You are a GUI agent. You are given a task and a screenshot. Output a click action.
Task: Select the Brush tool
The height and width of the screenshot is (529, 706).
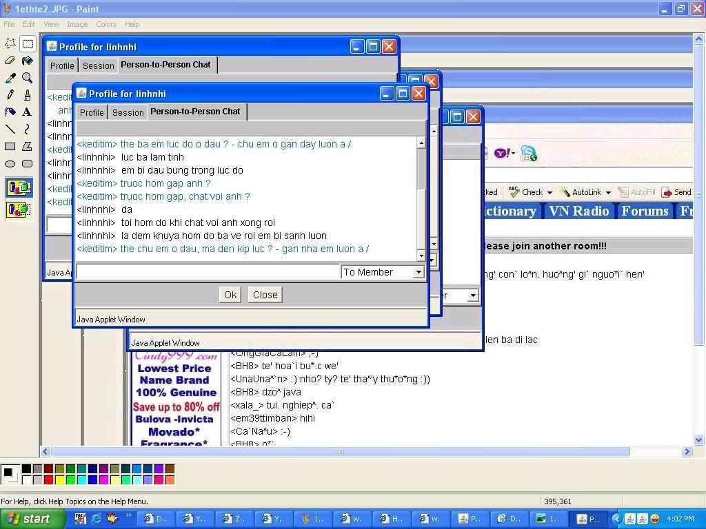point(28,95)
